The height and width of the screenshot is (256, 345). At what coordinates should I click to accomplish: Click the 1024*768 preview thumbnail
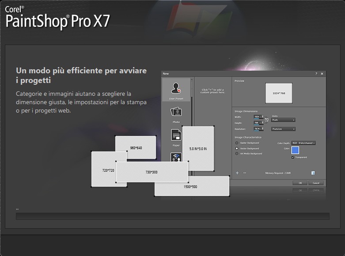[x=279, y=93]
